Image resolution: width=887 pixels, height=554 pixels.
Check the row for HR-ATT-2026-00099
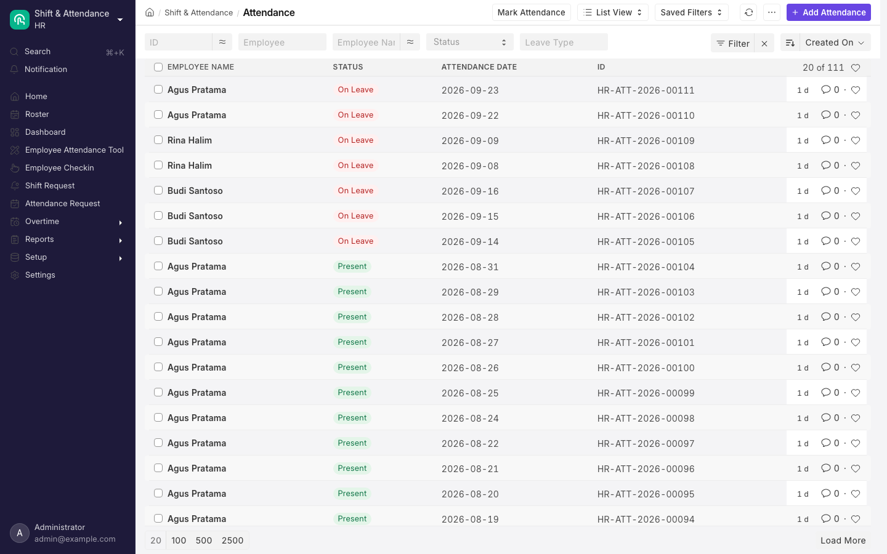[x=158, y=392]
